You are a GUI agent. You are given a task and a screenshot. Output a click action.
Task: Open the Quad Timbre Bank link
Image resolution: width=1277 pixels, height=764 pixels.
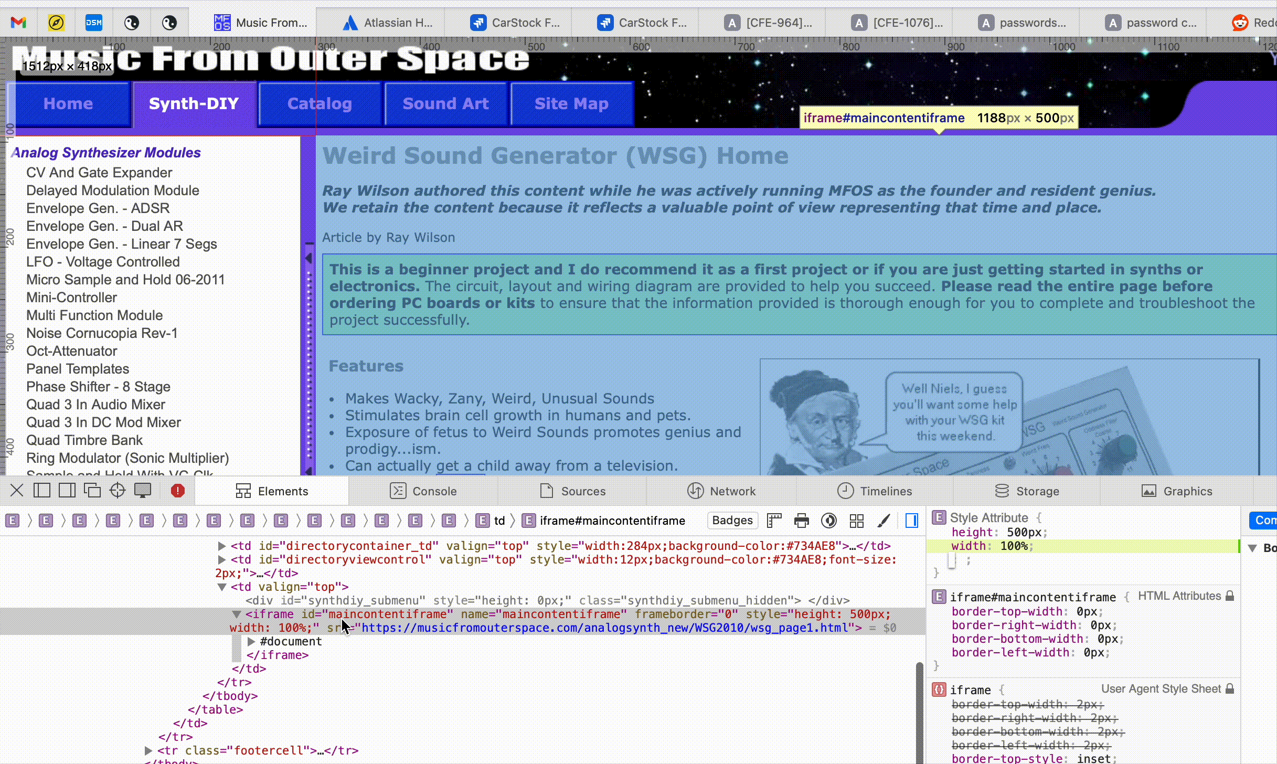point(84,440)
